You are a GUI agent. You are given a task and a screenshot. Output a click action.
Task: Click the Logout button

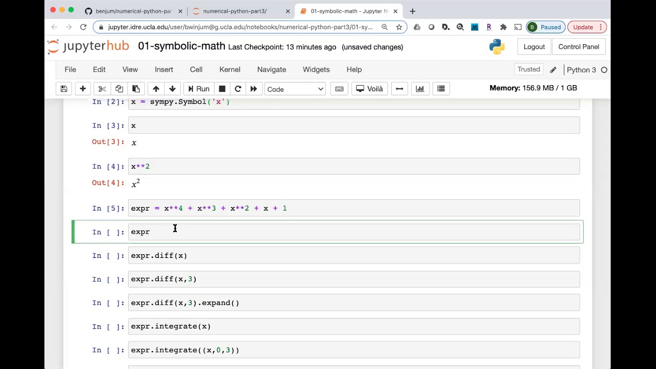pos(534,47)
